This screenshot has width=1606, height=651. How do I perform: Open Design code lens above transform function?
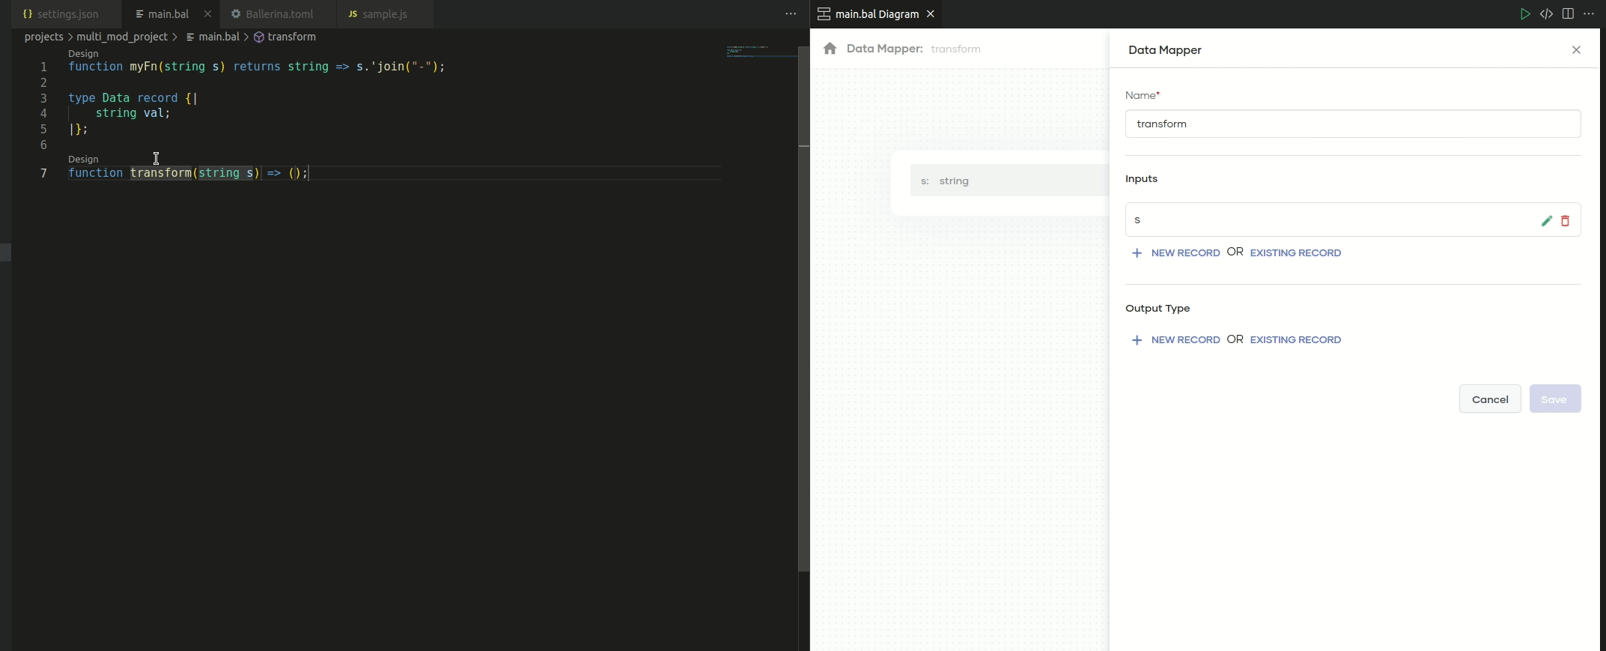[83, 160]
